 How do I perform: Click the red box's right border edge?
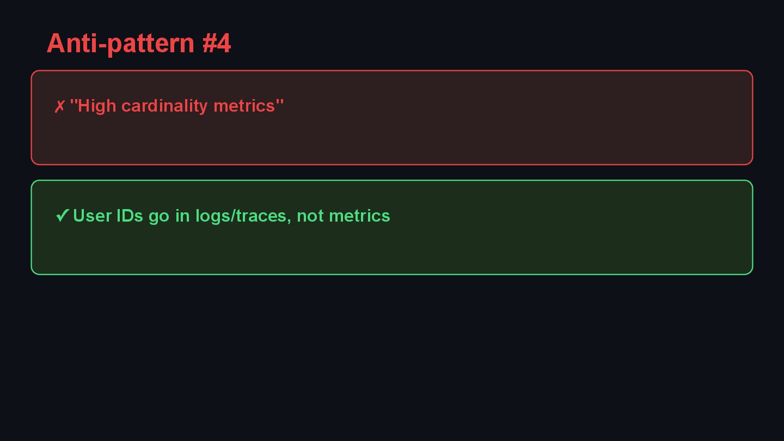pyautogui.click(x=752, y=117)
